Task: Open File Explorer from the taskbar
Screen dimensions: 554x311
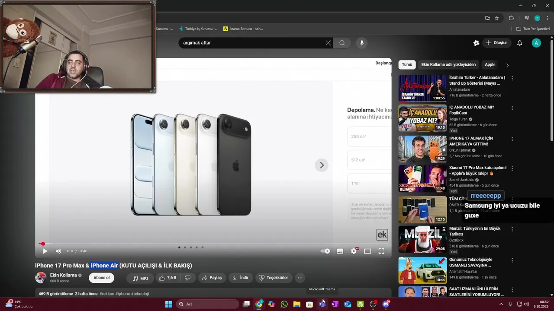Action: point(296,304)
